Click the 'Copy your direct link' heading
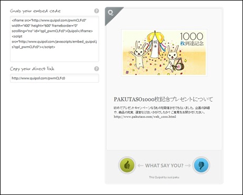Screen dimensions: 243x195 [32, 69]
